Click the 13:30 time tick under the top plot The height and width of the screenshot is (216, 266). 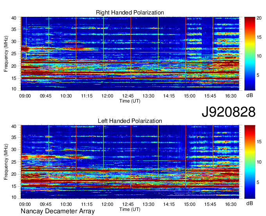coord(148,96)
